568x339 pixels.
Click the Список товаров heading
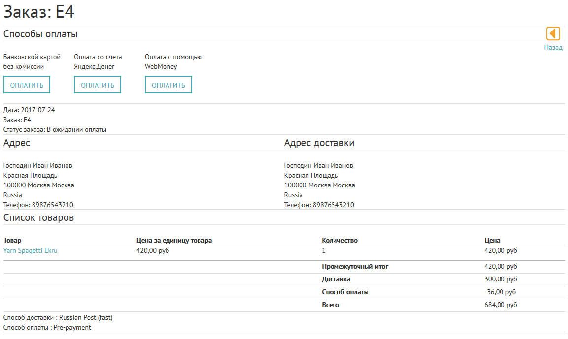[38, 217]
